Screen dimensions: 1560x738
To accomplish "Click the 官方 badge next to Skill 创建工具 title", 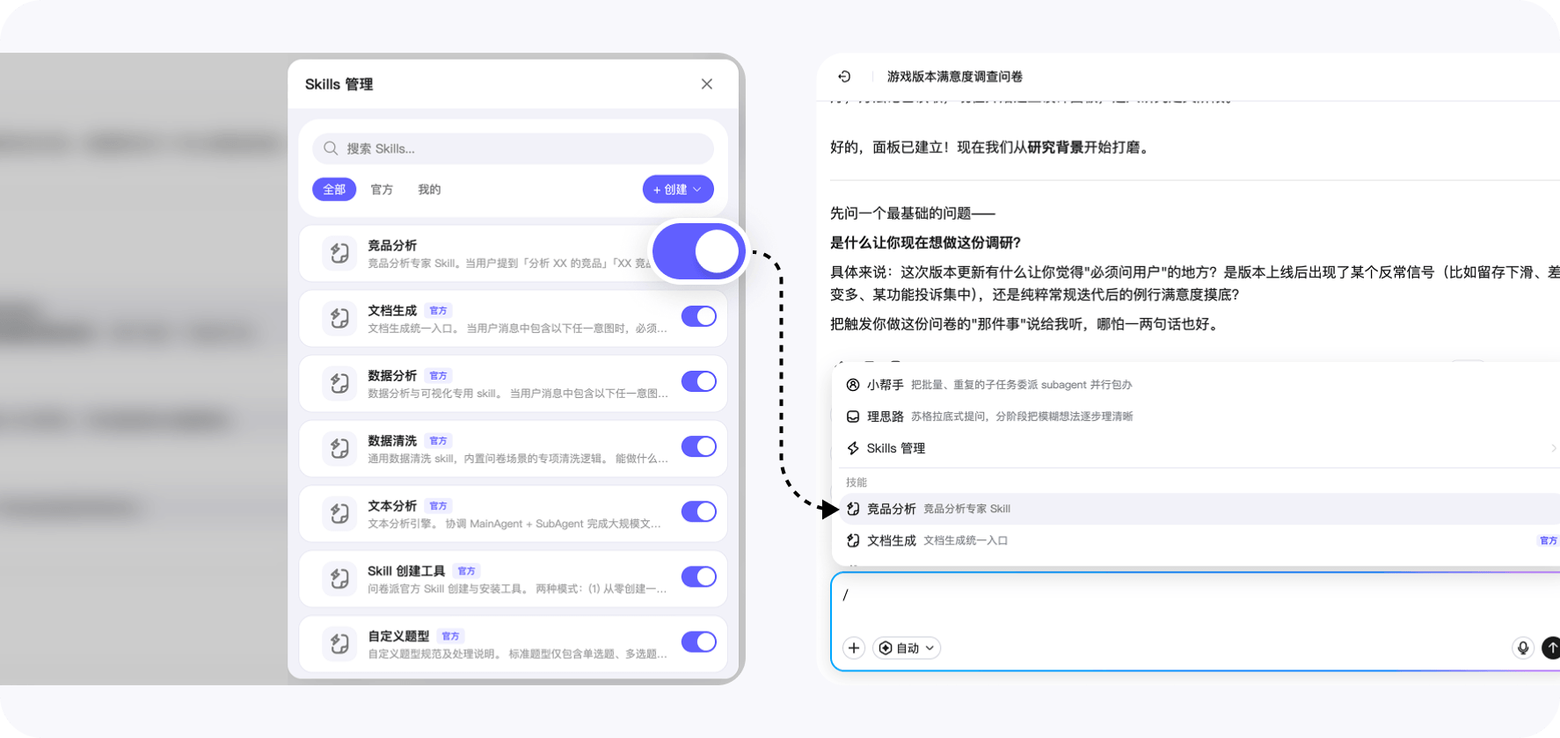I will coord(467,570).
